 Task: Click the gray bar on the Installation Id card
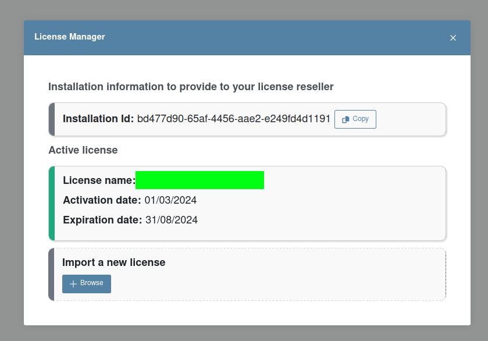point(52,119)
